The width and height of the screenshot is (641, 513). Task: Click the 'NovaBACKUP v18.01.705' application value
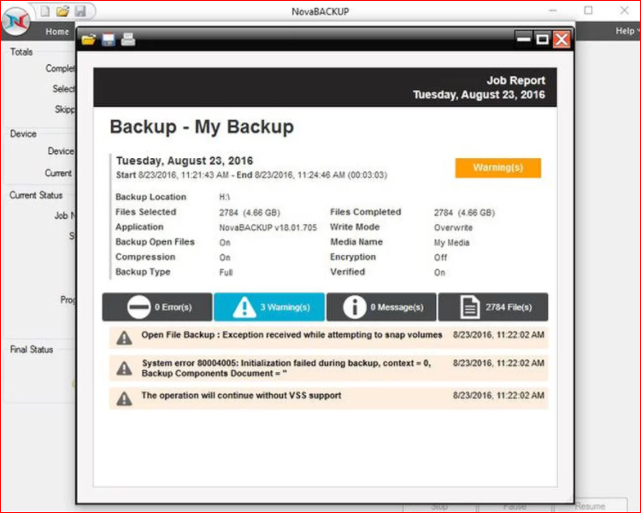pyautogui.click(x=268, y=227)
